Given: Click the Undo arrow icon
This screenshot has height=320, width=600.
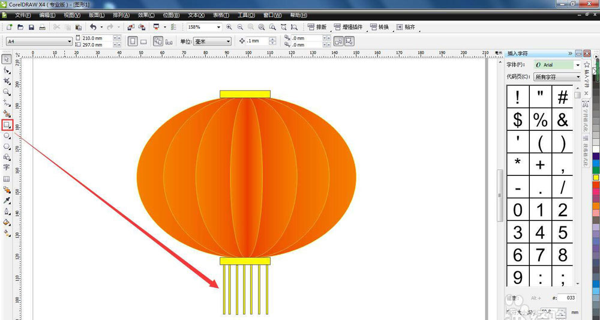Looking at the screenshot, I should [93, 27].
